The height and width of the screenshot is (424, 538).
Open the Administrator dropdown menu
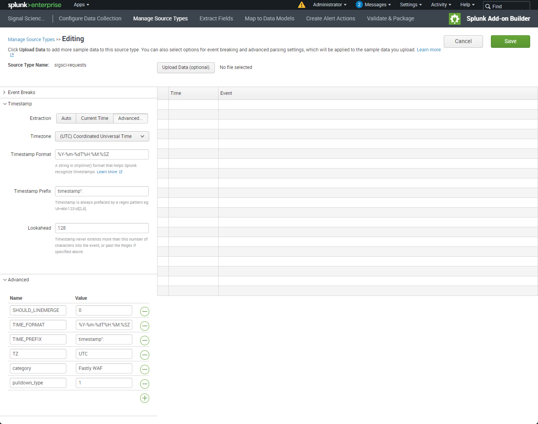point(330,5)
